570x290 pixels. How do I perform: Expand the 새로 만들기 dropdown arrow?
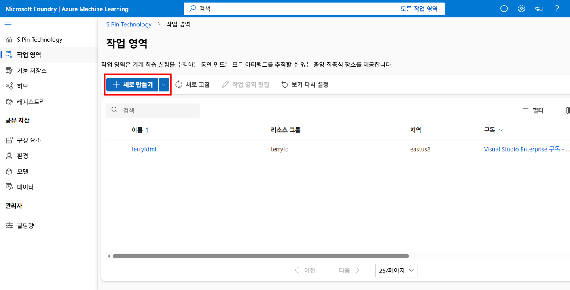164,84
